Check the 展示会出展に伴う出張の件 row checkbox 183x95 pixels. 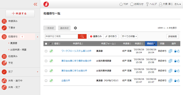click(x=46, y=71)
